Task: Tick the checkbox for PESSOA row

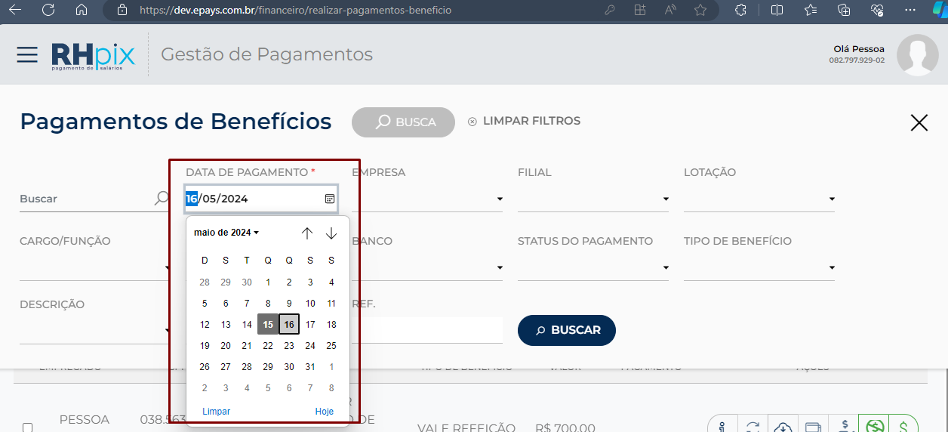Action: click(x=28, y=427)
